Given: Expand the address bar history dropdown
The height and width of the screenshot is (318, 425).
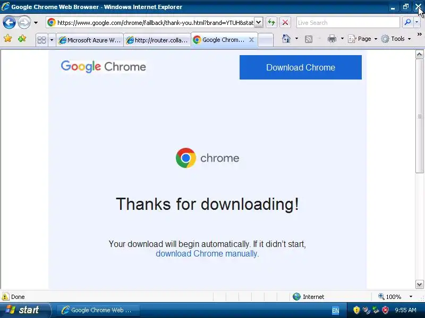Looking at the screenshot, I should click(x=259, y=23).
